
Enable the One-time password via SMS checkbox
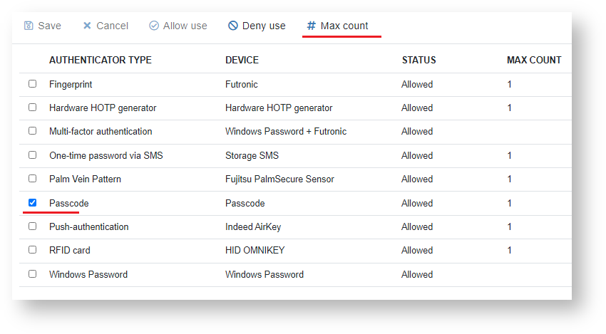(32, 155)
